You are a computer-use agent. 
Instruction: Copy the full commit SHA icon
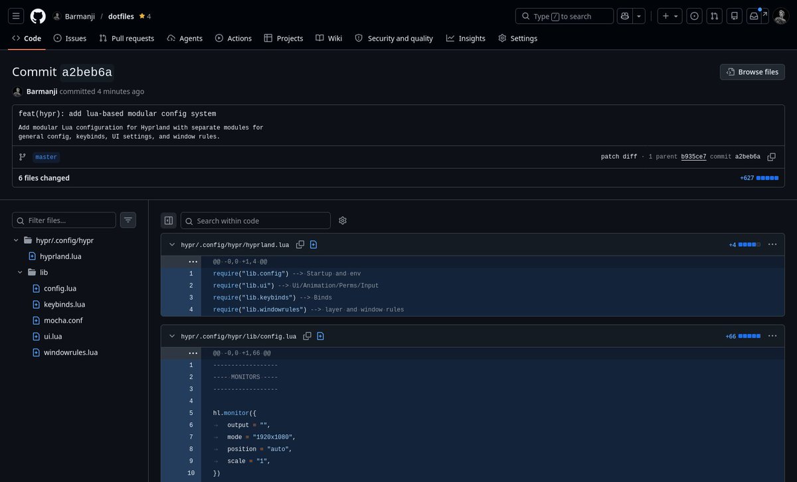click(771, 157)
